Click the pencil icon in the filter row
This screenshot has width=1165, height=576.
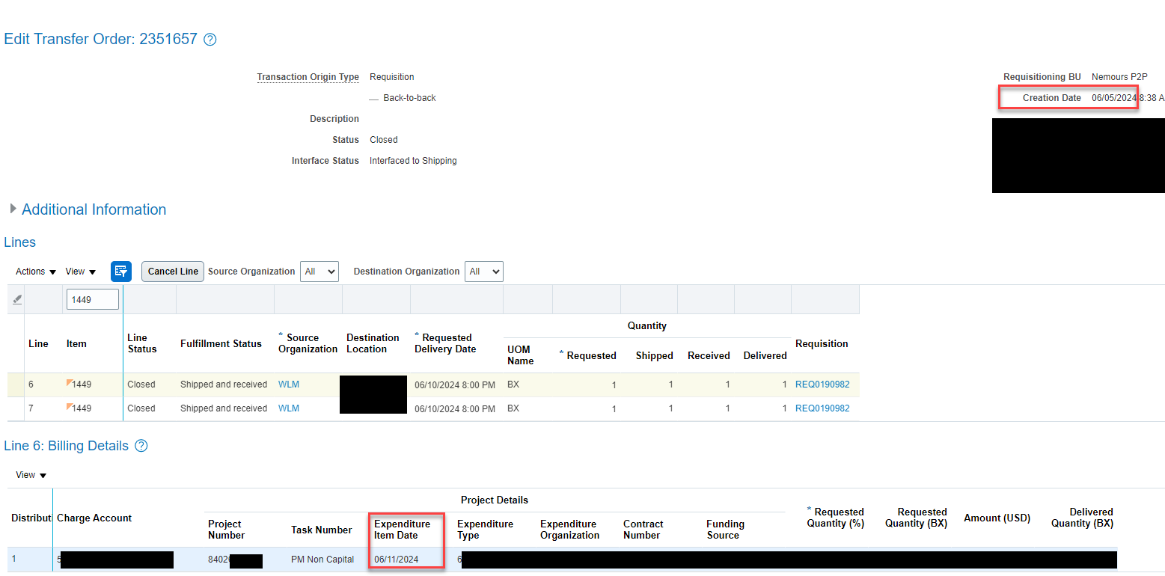point(16,298)
